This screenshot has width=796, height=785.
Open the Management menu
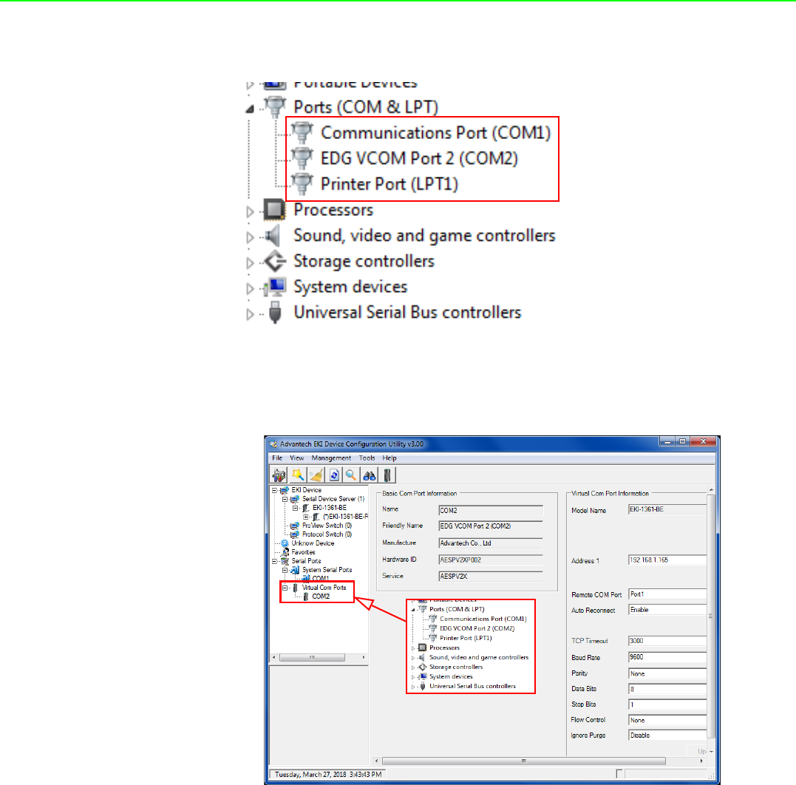(x=331, y=458)
